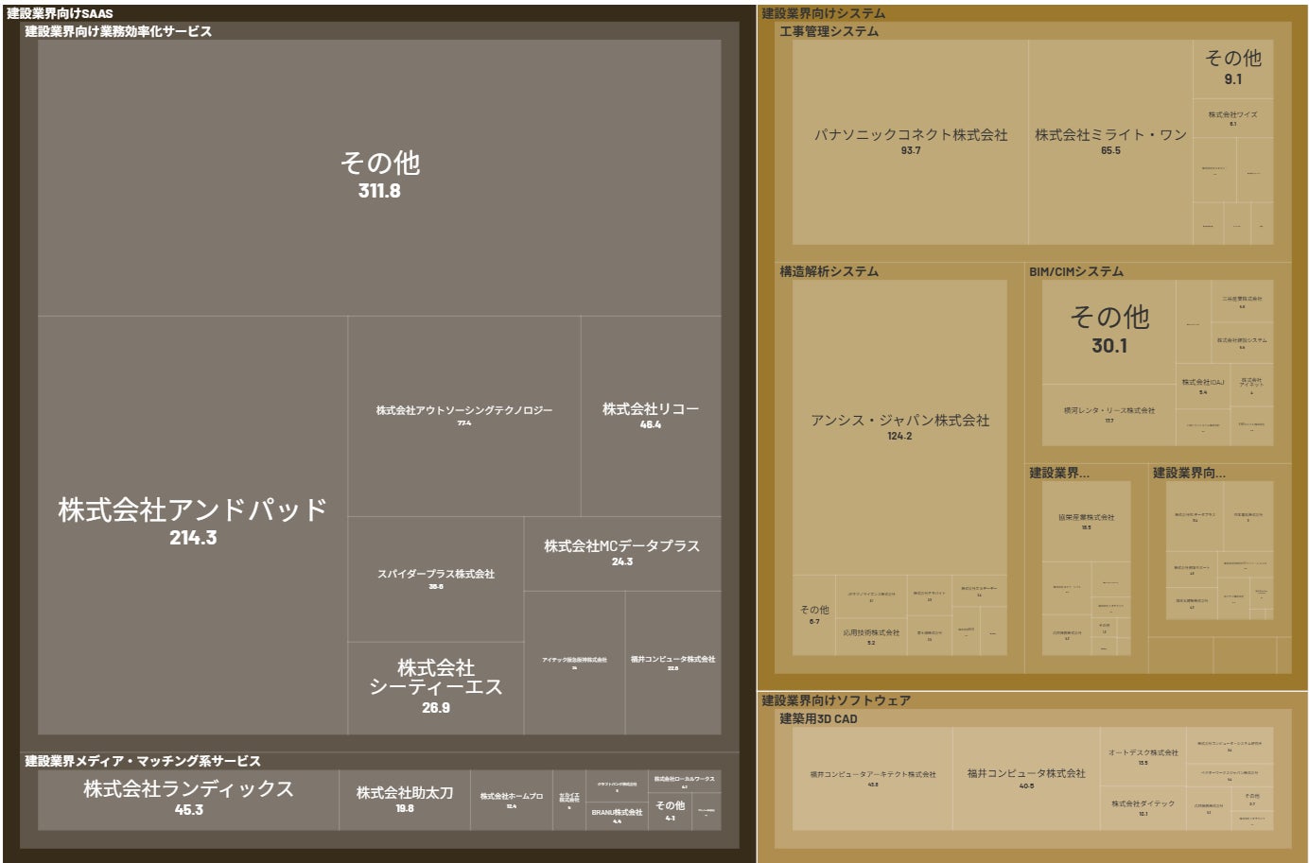
Task: Click the 株式会社シーティーエス 26.9 cell
Action: click(x=436, y=688)
